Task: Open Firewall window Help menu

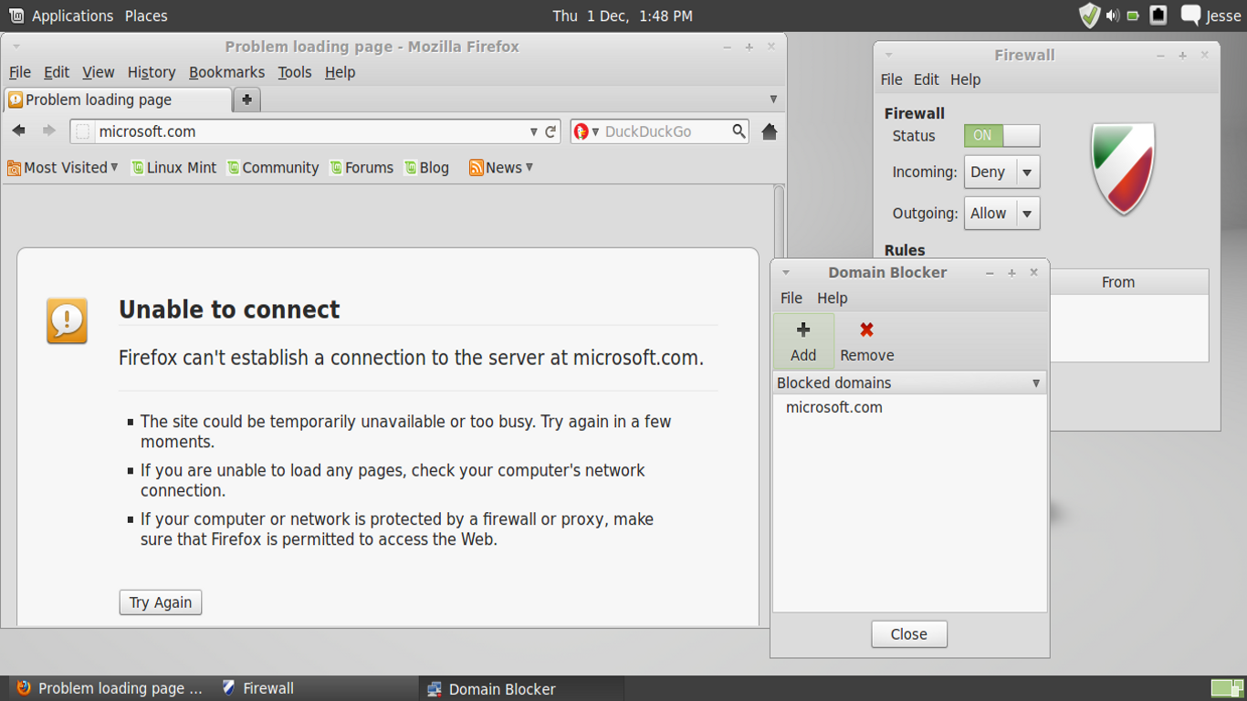Action: point(965,79)
